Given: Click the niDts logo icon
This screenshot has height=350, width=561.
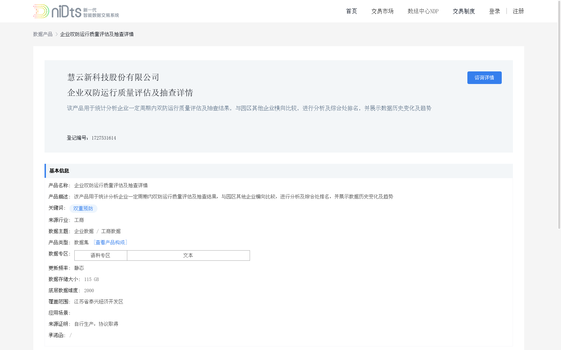Looking at the screenshot, I should click(76, 11).
